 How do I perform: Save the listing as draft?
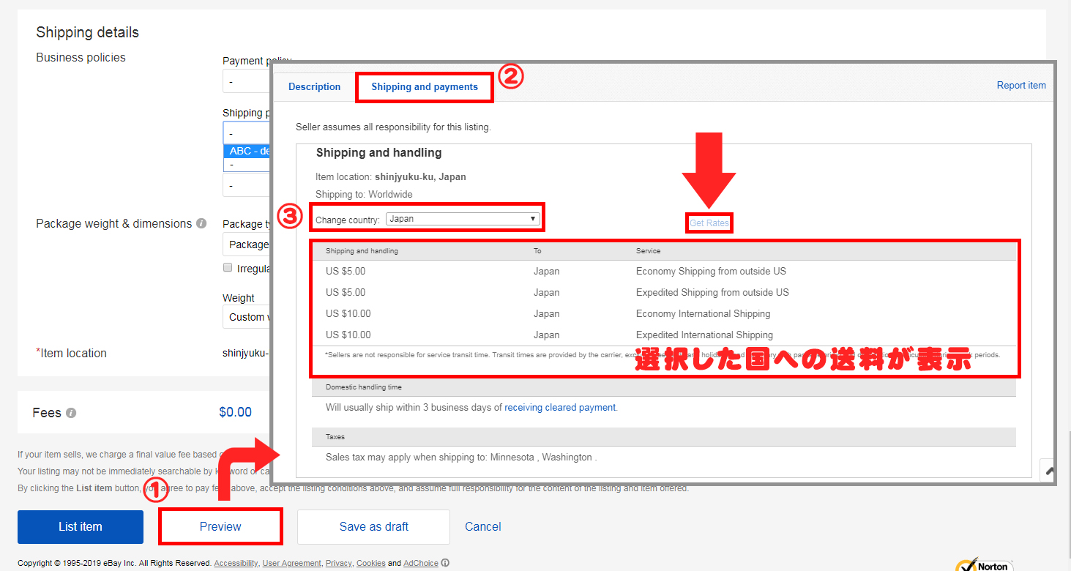(373, 527)
